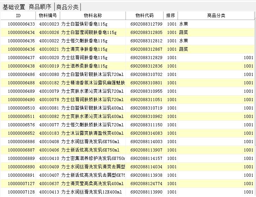Select item 力士沐浴露爽肤清盈悦爽400ml
This screenshot has height=197, width=256.
(x=92, y=133)
